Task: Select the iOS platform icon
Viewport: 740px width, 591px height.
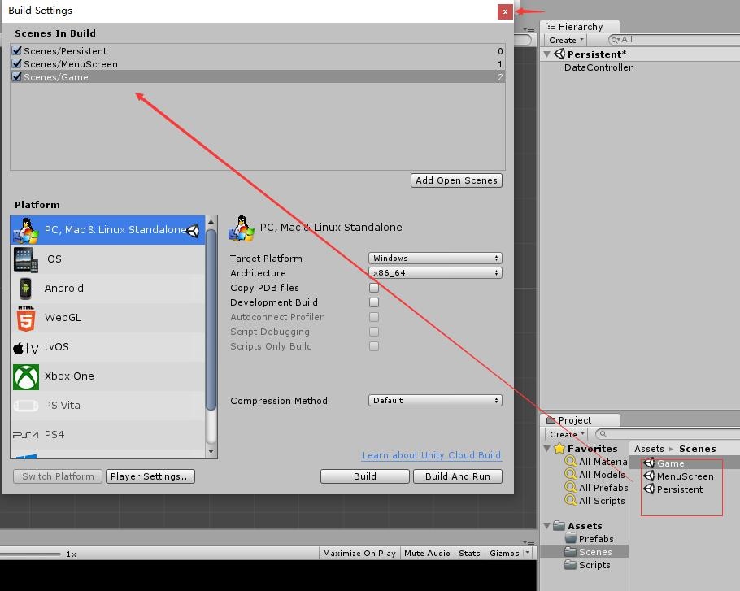Action: pyautogui.click(x=25, y=259)
